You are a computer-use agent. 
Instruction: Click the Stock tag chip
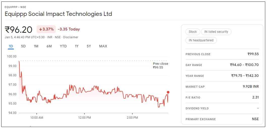click(193, 32)
